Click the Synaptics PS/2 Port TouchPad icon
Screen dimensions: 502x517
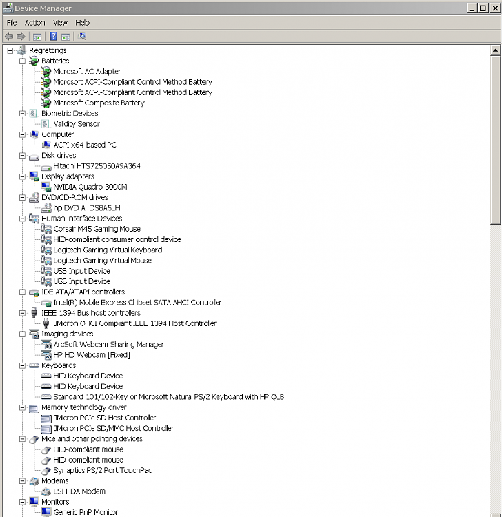point(46,471)
